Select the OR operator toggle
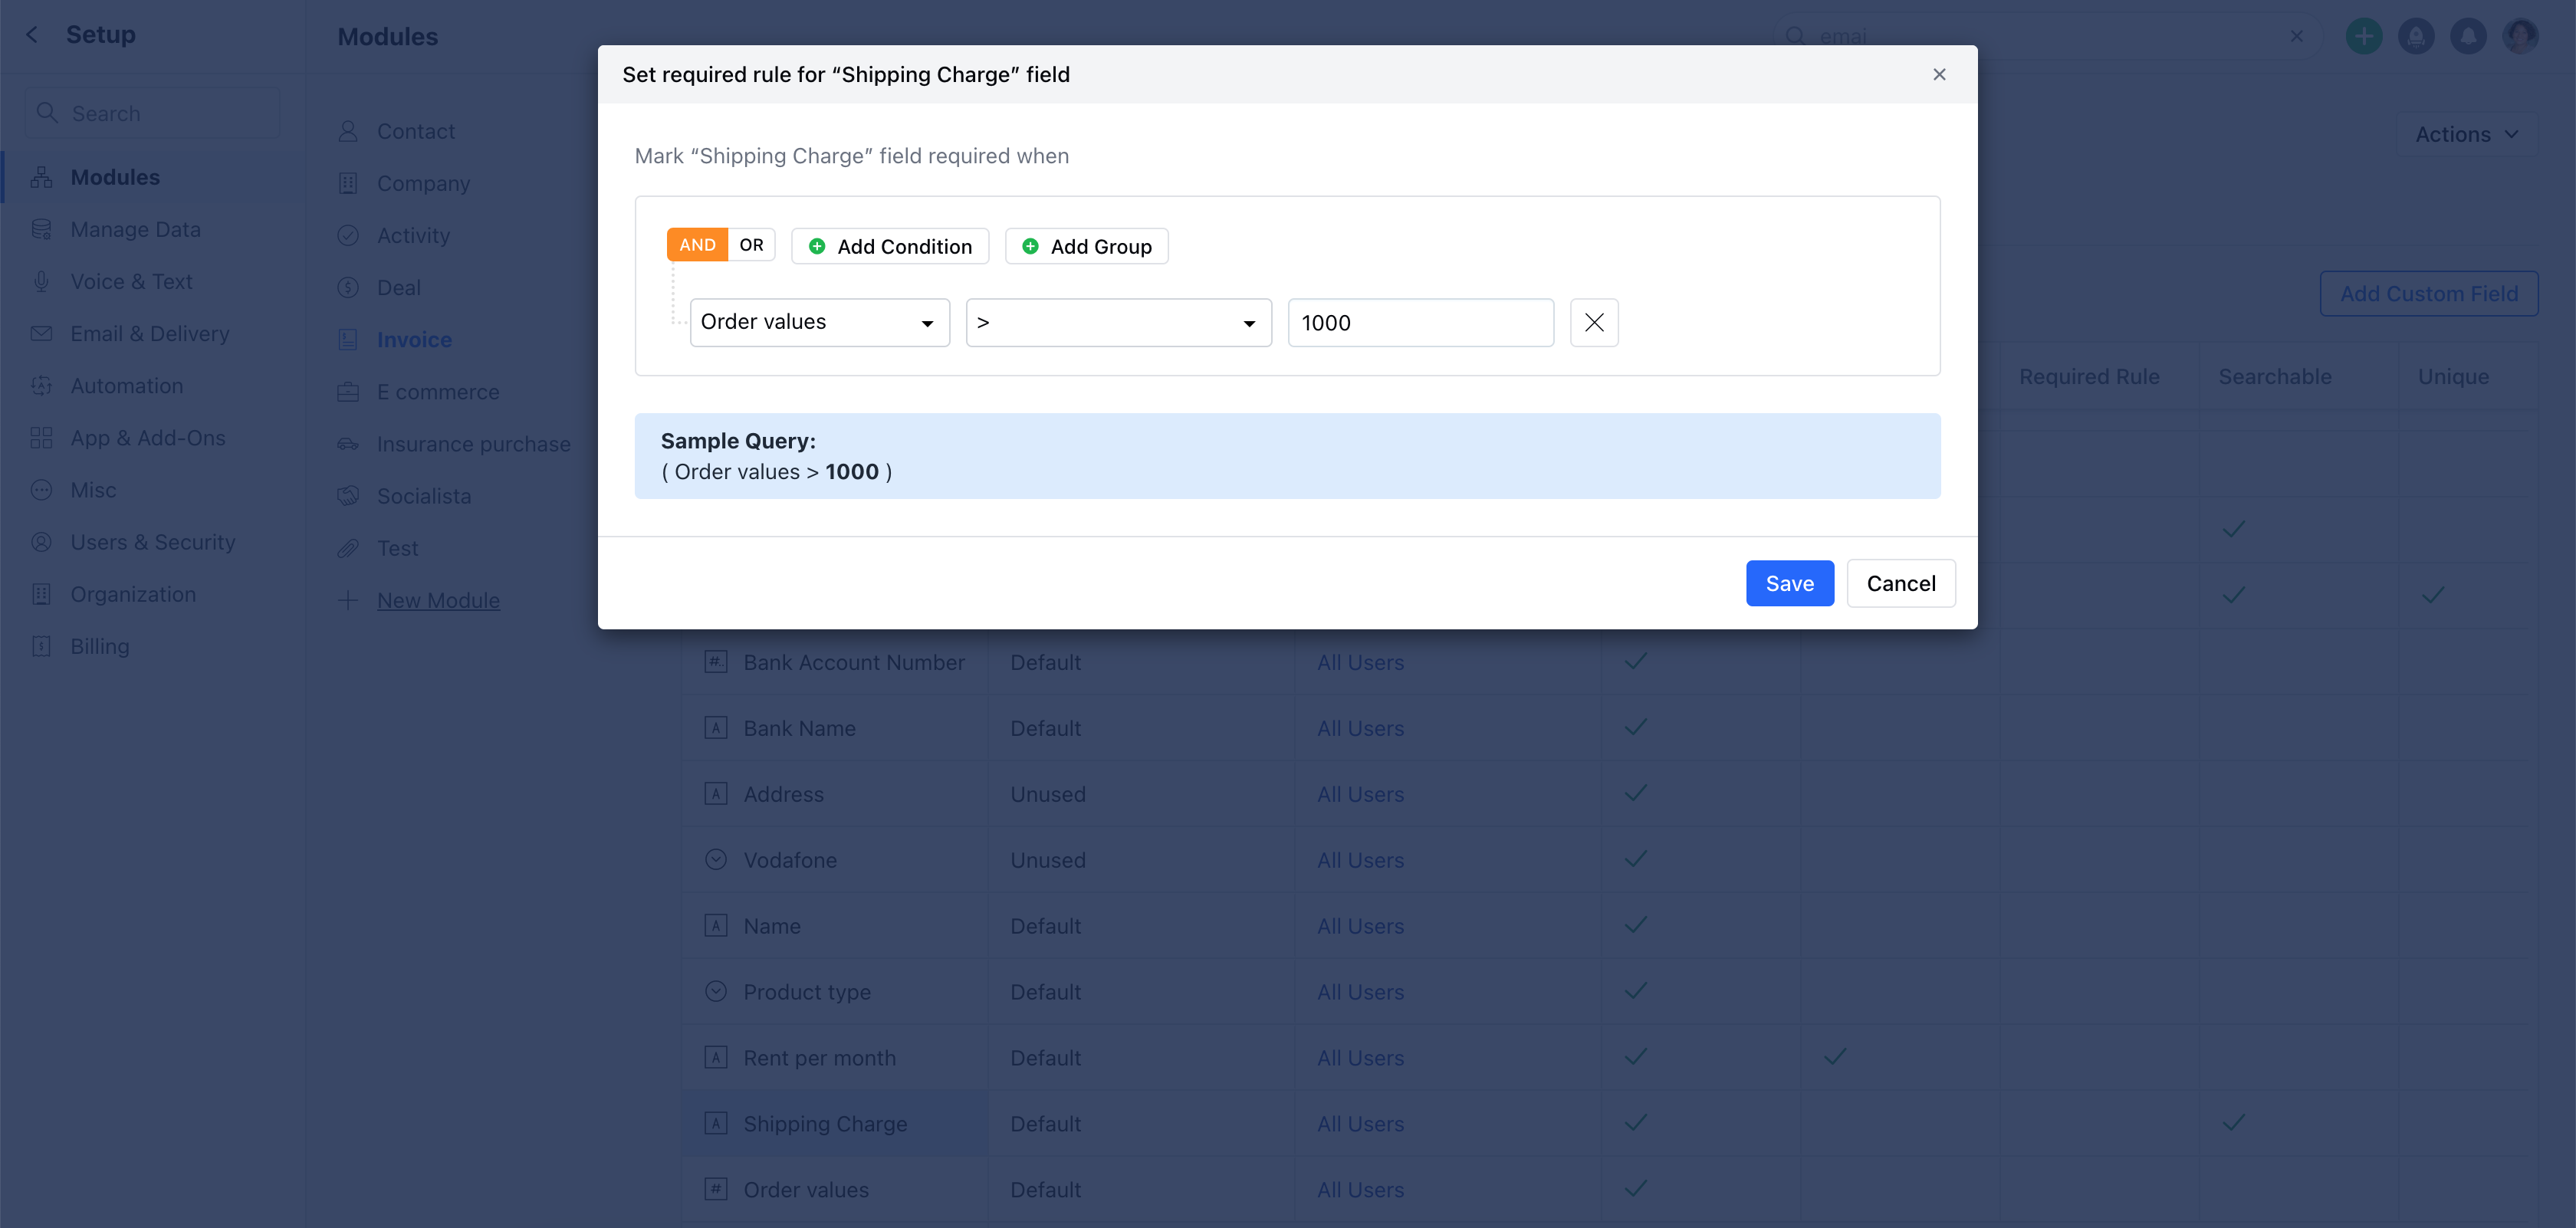This screenshot has width=2576, height=1228. coord(751,245)
